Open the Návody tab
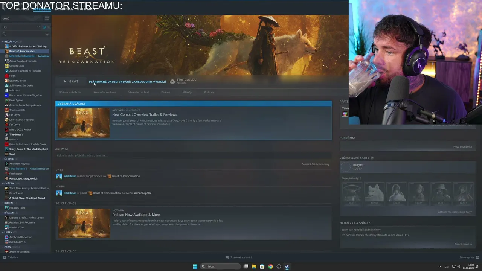Screen dimensions: 482x271 tap(187, 92)
